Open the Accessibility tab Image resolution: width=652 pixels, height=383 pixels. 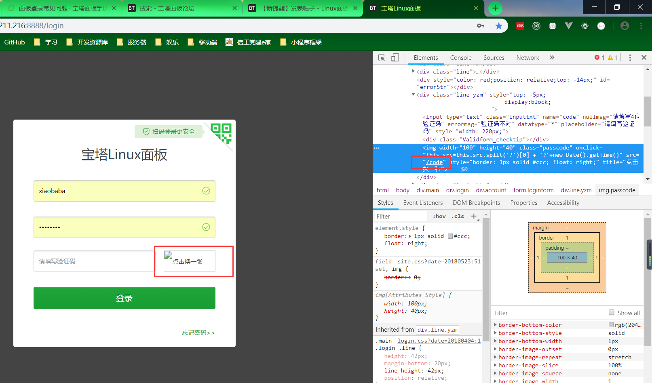(x=563, y=203)
